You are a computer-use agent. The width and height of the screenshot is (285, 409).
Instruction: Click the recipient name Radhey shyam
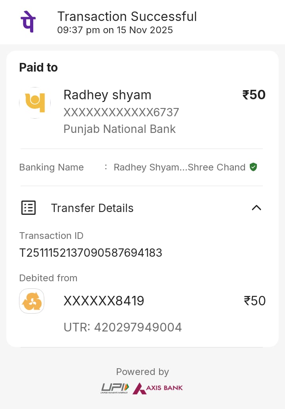pyautogui.click(x=107, y=95)
